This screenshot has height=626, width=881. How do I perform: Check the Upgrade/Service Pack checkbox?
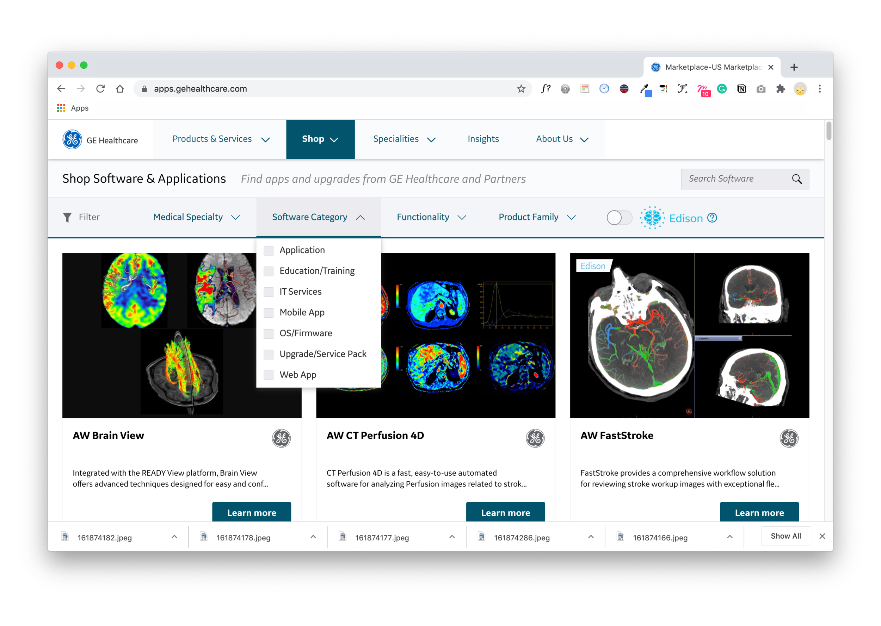tap(269, 355)
